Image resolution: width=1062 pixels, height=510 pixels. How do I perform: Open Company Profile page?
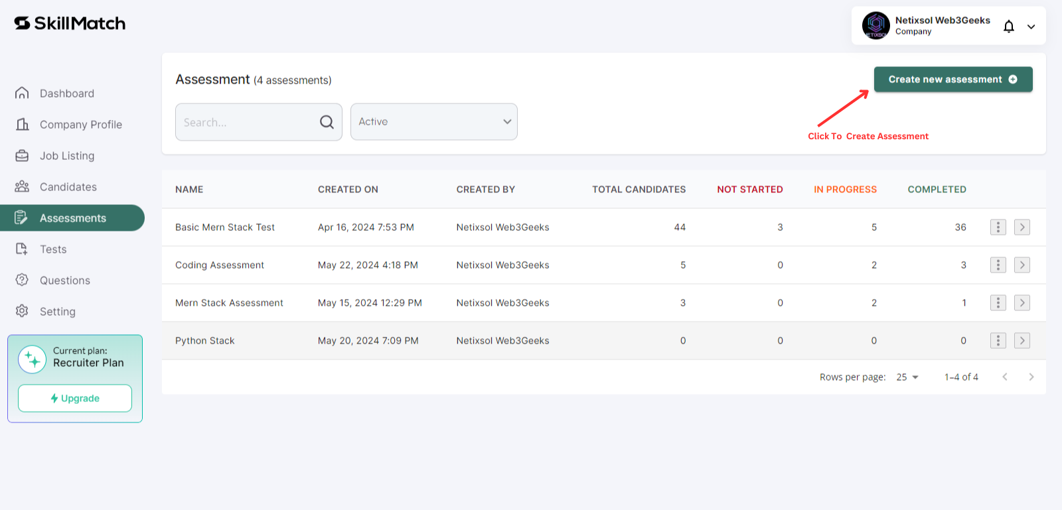click(68, 125)
